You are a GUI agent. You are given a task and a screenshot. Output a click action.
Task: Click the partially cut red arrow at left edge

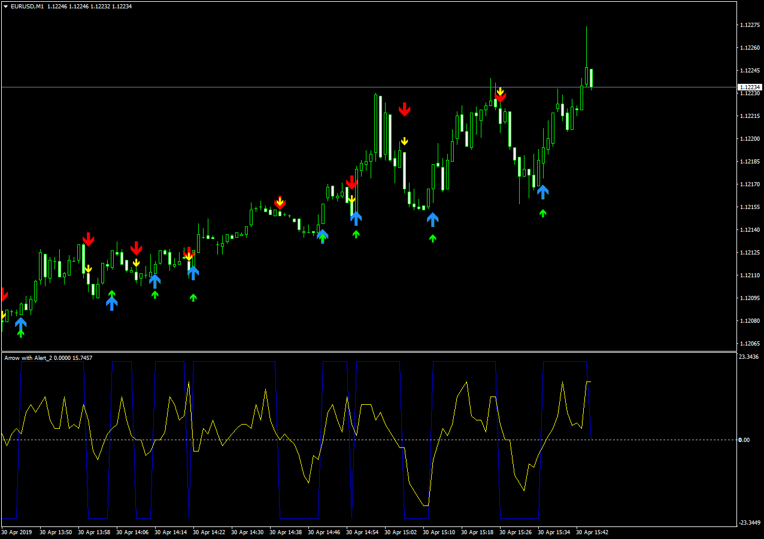pos(4,294)
